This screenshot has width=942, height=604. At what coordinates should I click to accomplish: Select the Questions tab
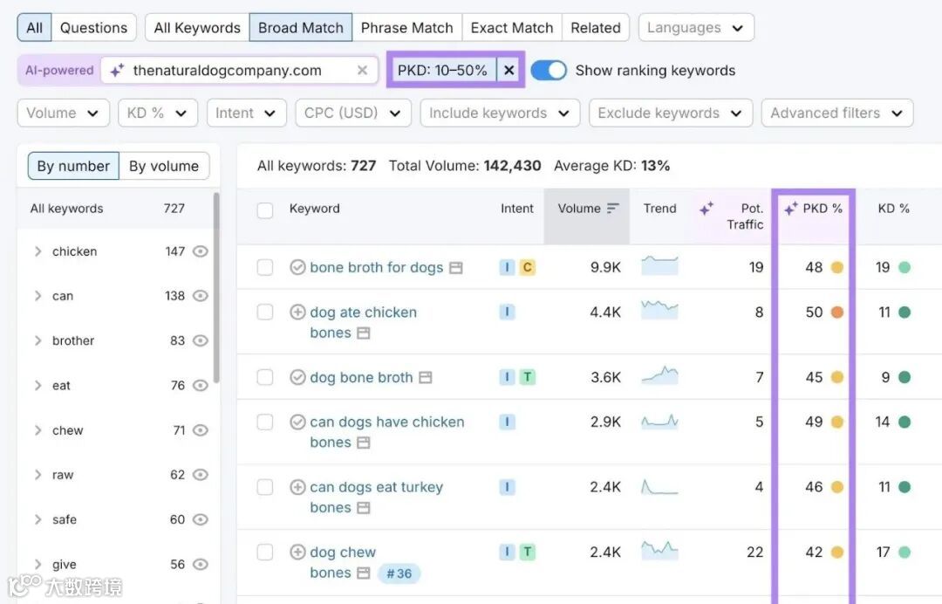tap(93, 28)
